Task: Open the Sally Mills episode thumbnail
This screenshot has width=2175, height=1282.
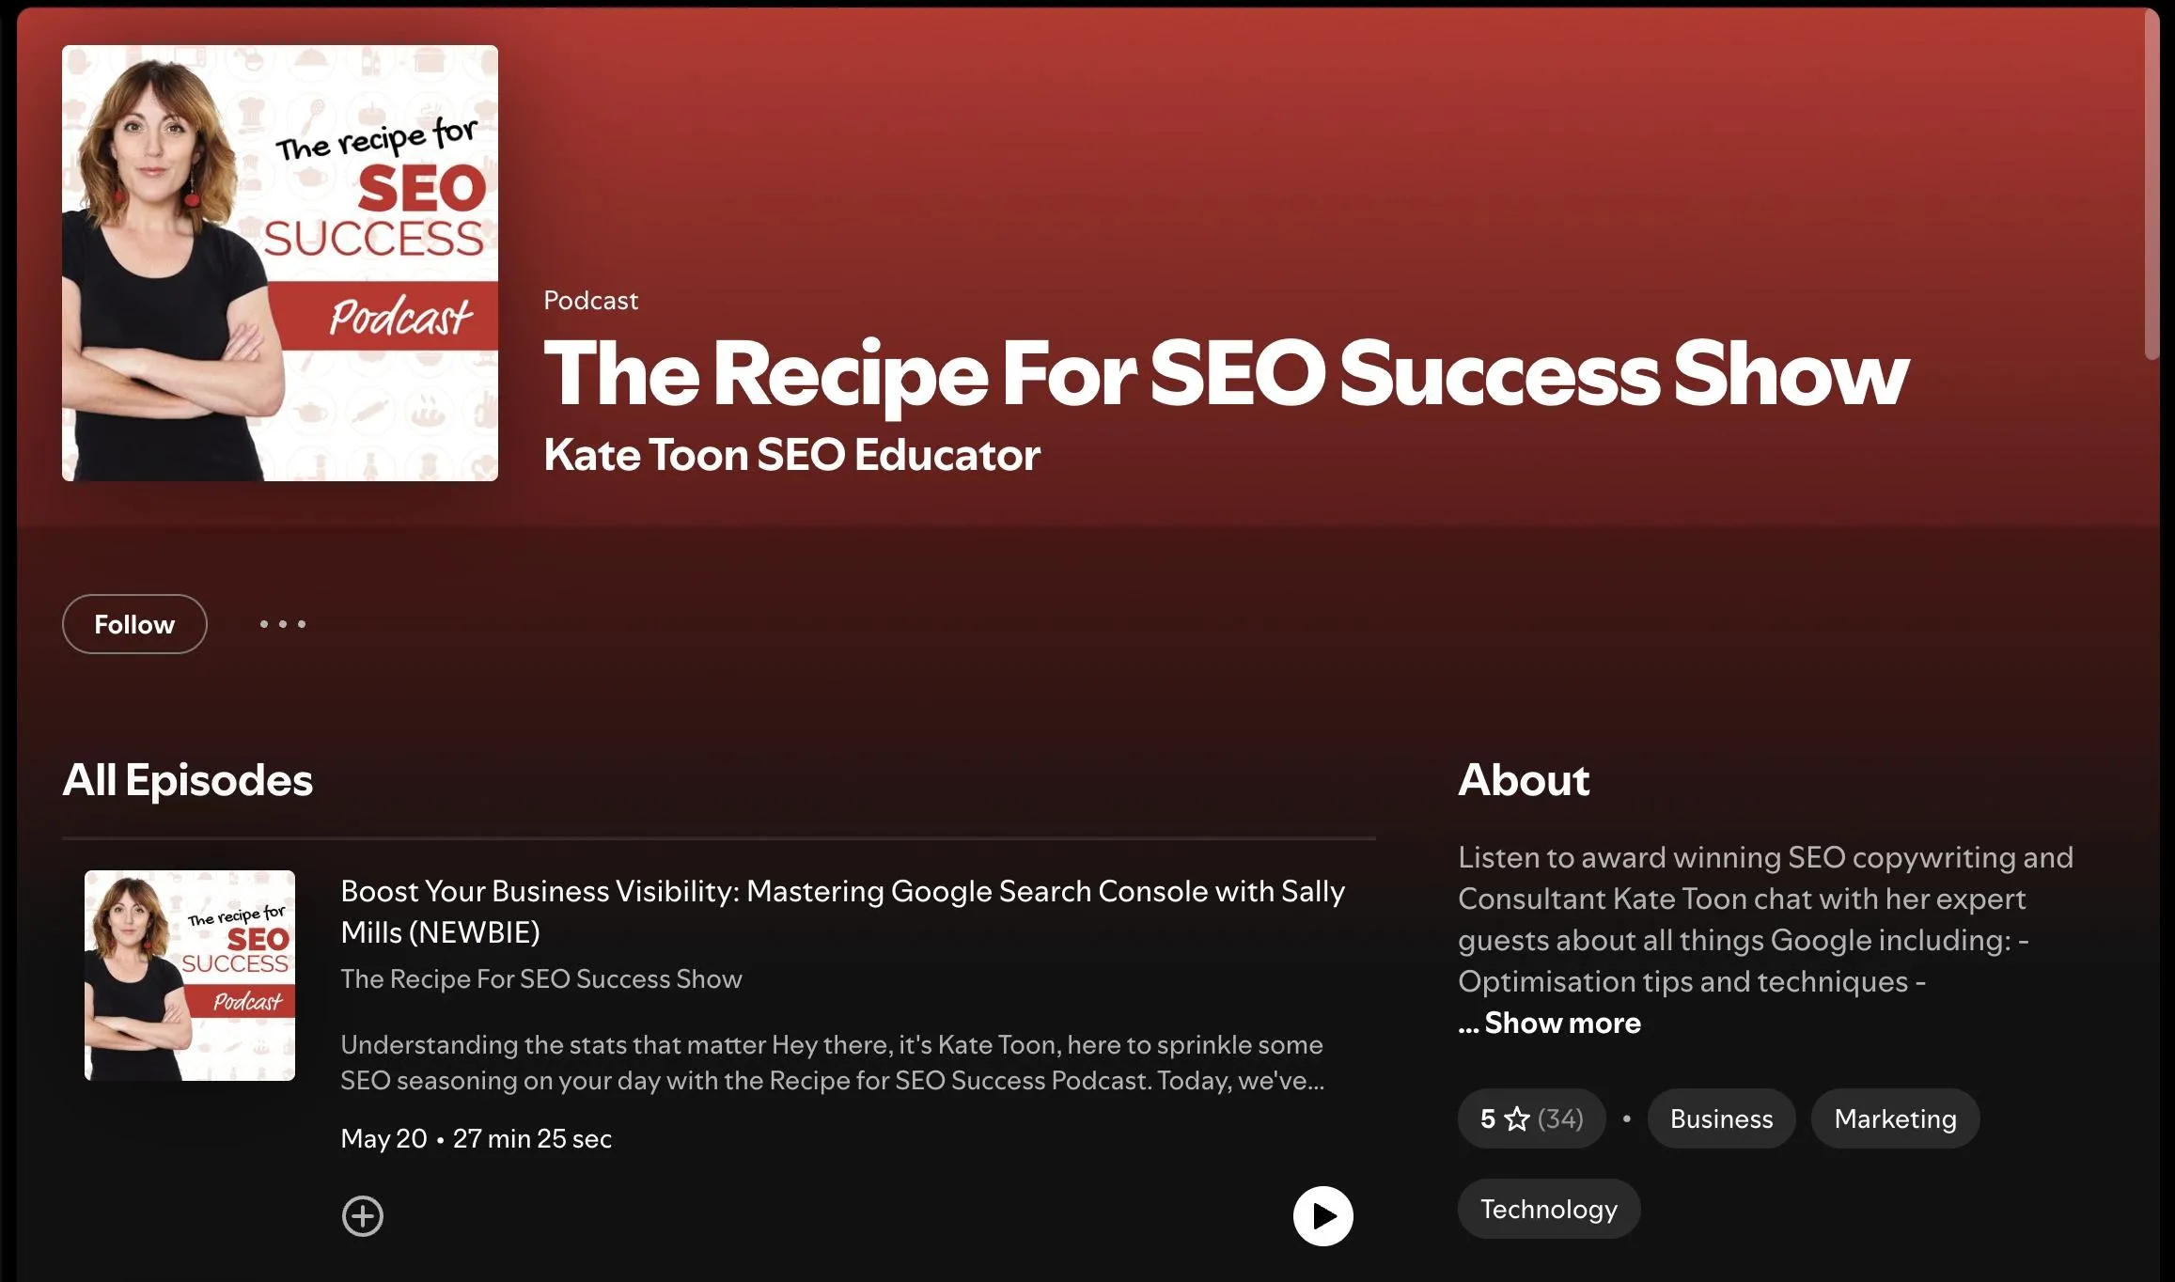Action: point(190,976)
